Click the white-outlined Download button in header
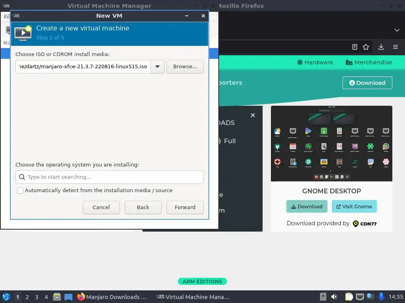The image size is (405, 303). click(x=367, y=83)
